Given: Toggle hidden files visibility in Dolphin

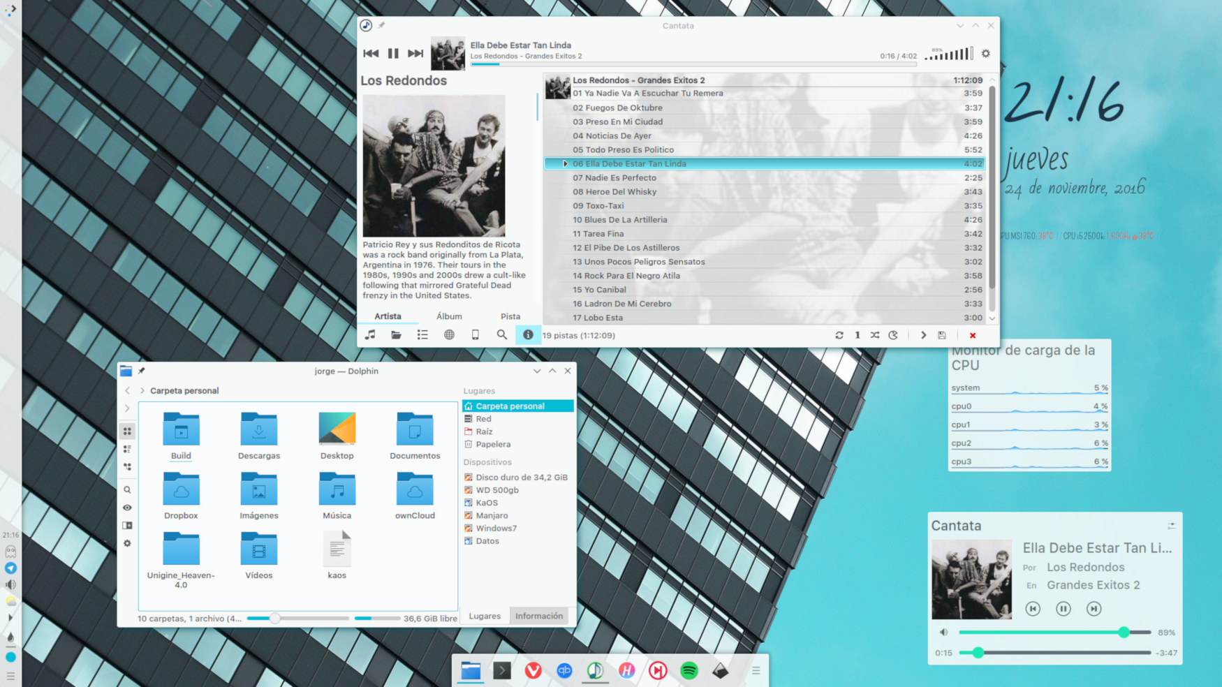Looking at the screenshot, I should [127, 508].
